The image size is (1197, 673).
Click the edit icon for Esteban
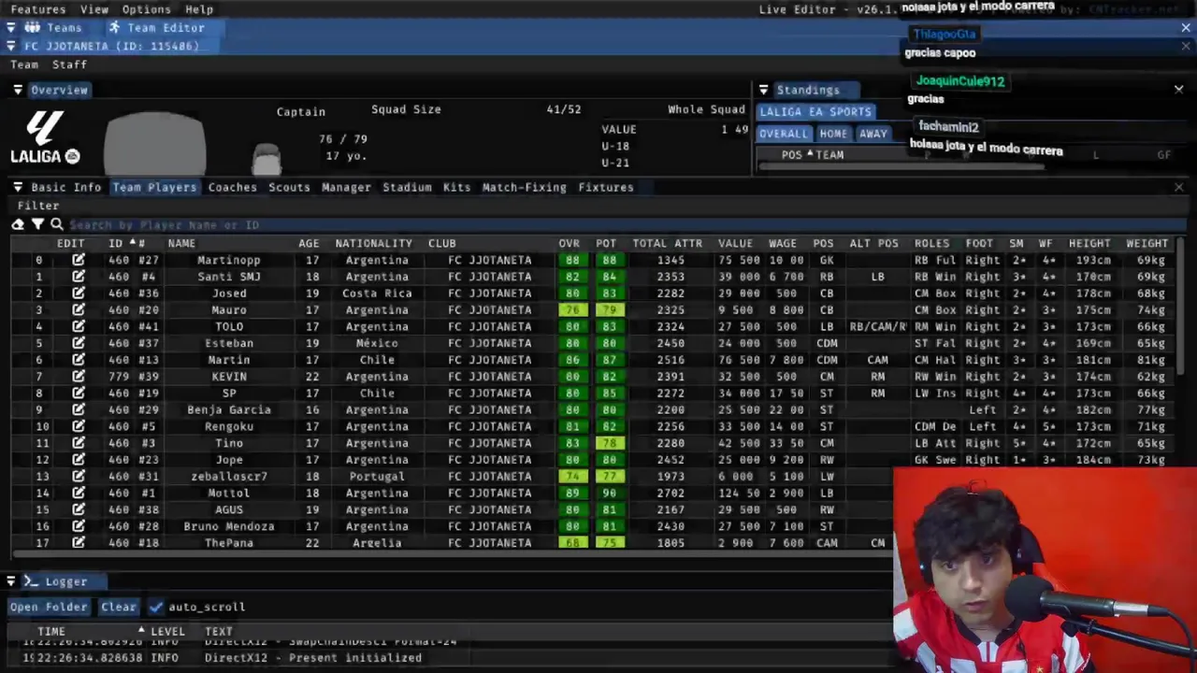click(79, 343)
